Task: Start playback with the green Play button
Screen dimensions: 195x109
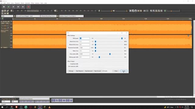Action: [9, 7]
